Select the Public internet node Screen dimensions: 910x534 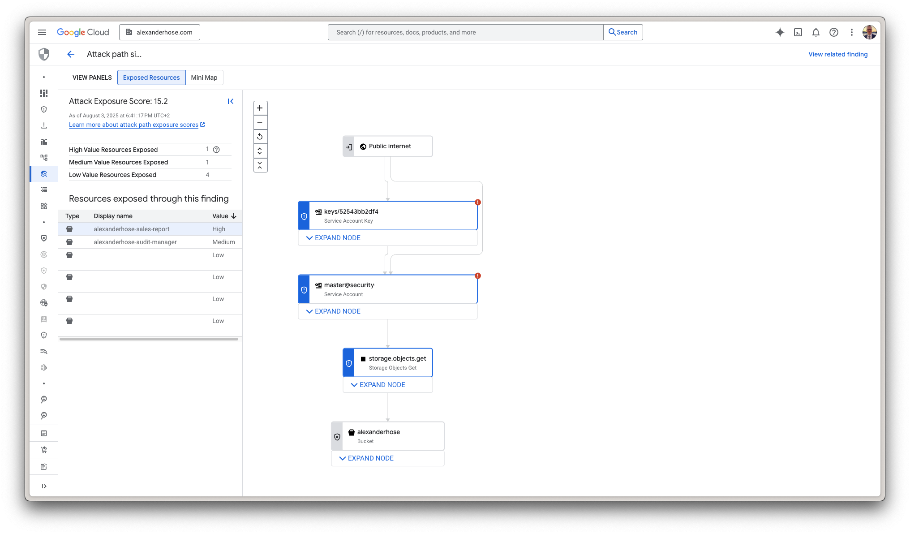388,146
